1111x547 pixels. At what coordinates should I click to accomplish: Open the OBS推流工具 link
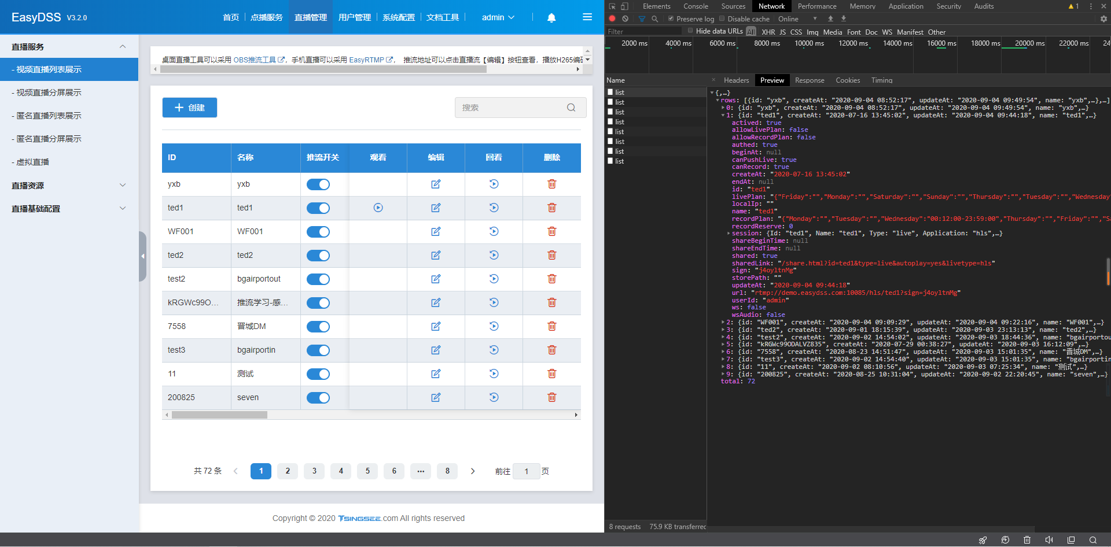(x=259, y=60)
